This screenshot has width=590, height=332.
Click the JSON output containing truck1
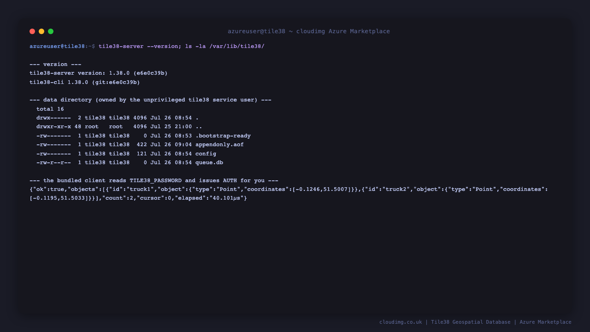pos(289,190)
